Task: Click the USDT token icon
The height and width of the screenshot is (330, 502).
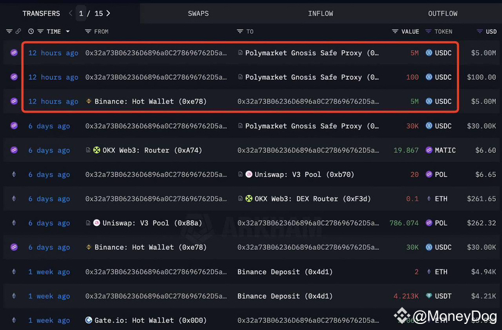Action: tap(429, 295)
